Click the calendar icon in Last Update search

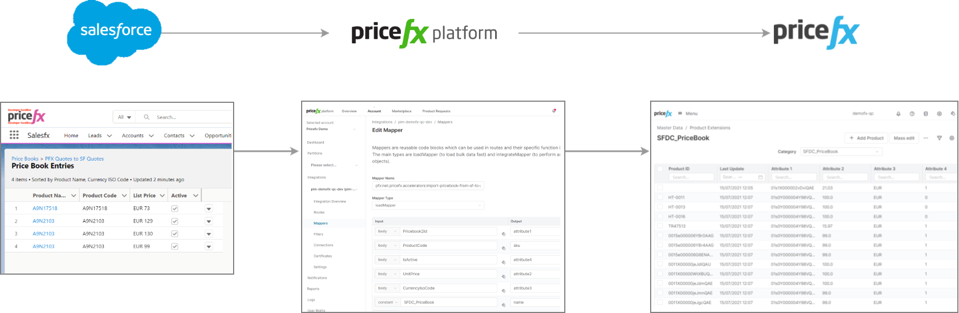760,177
